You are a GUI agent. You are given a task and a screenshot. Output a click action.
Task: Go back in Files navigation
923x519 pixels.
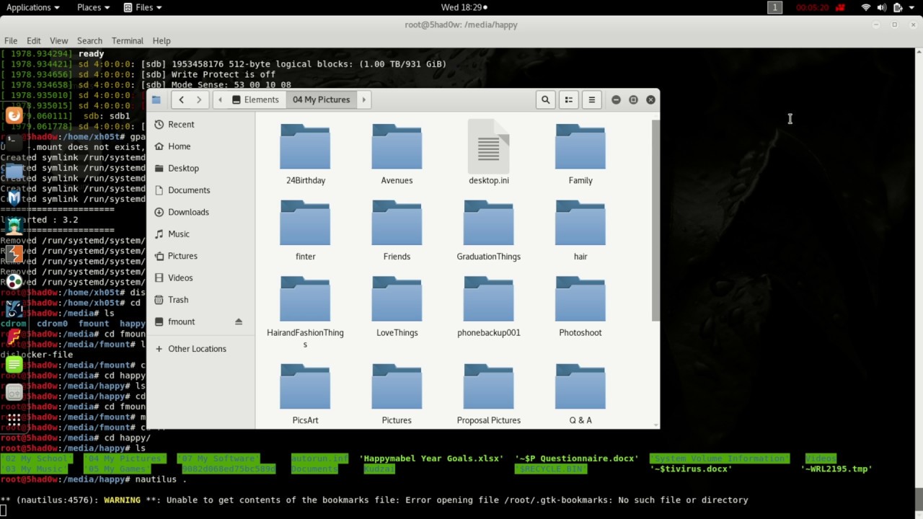pos(181,99)
